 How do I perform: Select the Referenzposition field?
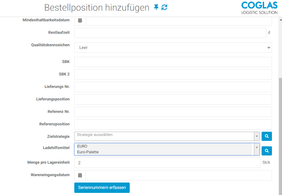point(173,124)
